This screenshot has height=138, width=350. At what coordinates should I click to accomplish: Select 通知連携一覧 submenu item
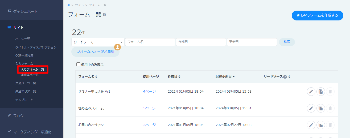click(x=30, y=75)
